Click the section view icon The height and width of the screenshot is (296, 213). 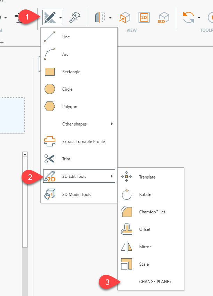(100, 17)
